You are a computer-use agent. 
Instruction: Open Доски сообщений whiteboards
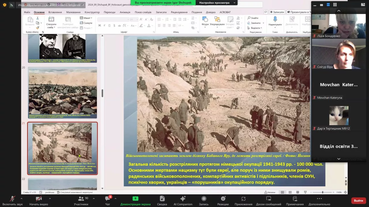(269, 201)
